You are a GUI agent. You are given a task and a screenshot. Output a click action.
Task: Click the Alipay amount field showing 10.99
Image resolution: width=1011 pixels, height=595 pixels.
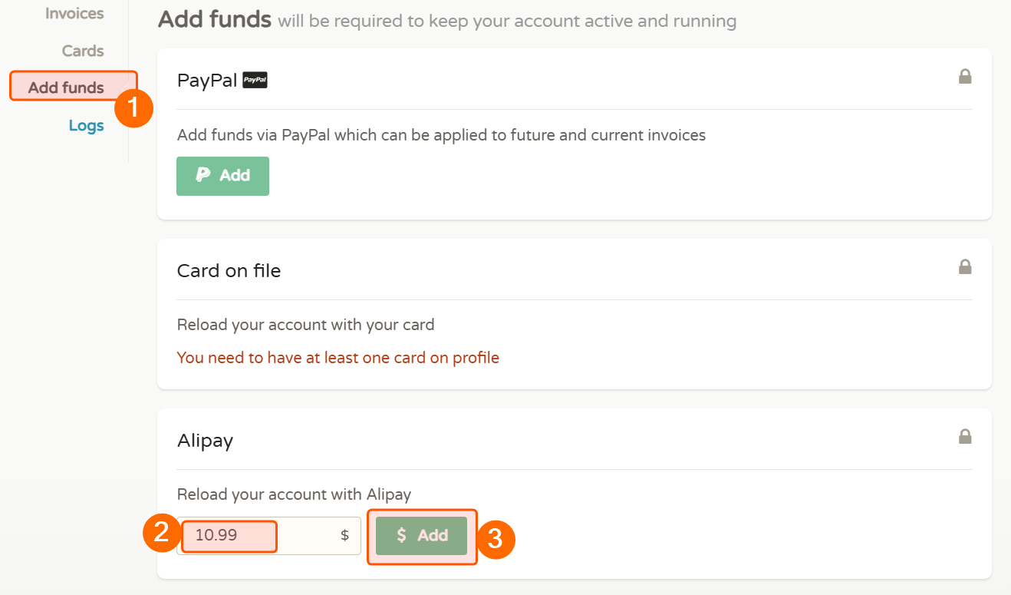pos(230,535)
